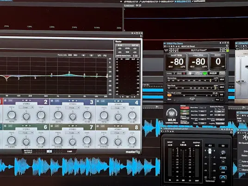This screenshot has width=248, height=186.
Task: Click the orange True Peak Limiter on button
Action: 169,95
